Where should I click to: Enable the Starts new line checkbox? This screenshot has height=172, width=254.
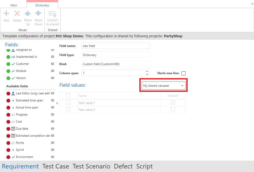click(184, 73)
